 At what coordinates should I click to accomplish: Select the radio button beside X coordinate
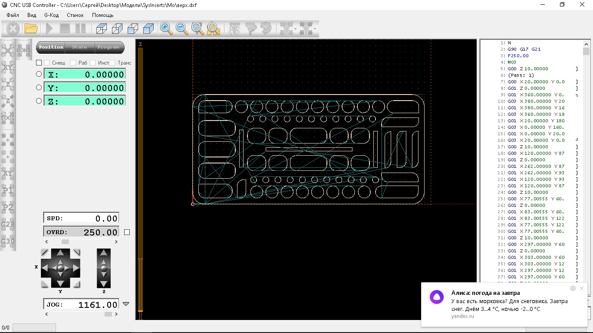point(39,74)
